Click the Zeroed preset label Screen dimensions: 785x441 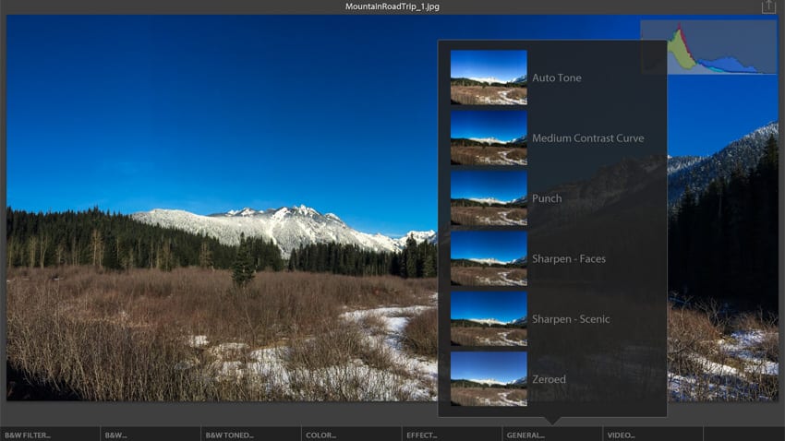(549, 379)
